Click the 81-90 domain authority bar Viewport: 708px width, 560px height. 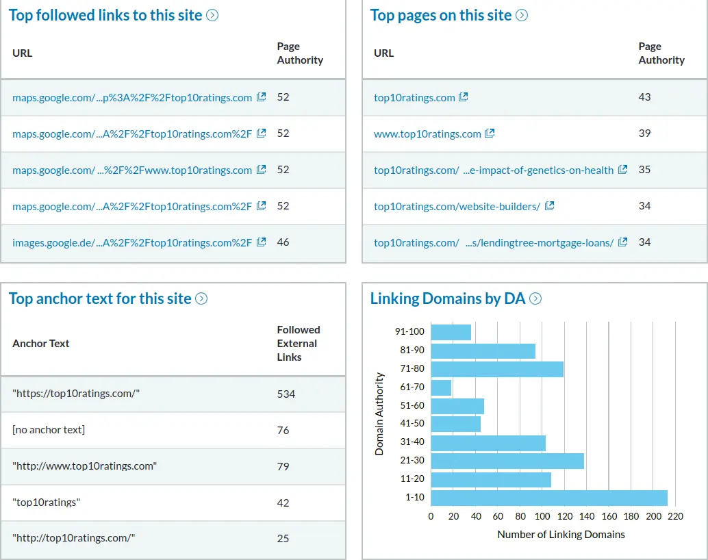[483, 351]
